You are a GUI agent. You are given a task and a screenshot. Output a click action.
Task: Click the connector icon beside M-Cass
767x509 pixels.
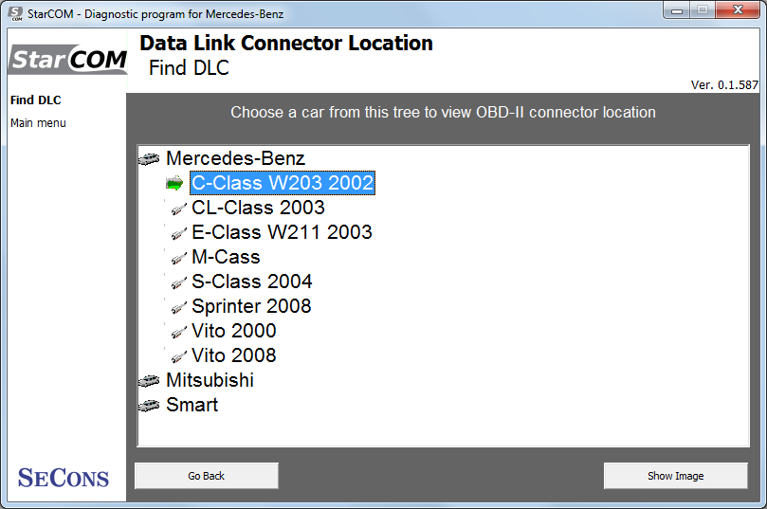pyautogui.click(x=178, y=258)
